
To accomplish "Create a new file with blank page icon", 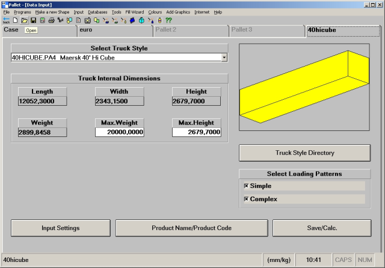I will coord(15,20).
